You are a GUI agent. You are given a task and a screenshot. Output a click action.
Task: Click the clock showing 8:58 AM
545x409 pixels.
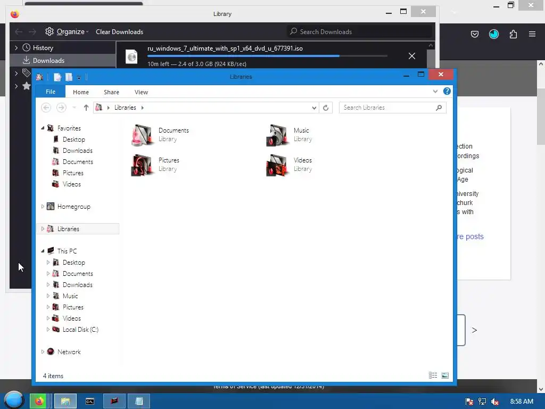coord(522,402)
